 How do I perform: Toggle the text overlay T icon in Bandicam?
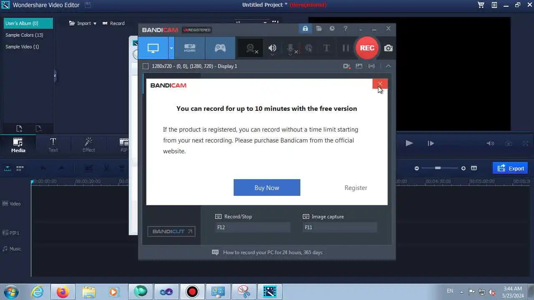[x=326, y=48]
